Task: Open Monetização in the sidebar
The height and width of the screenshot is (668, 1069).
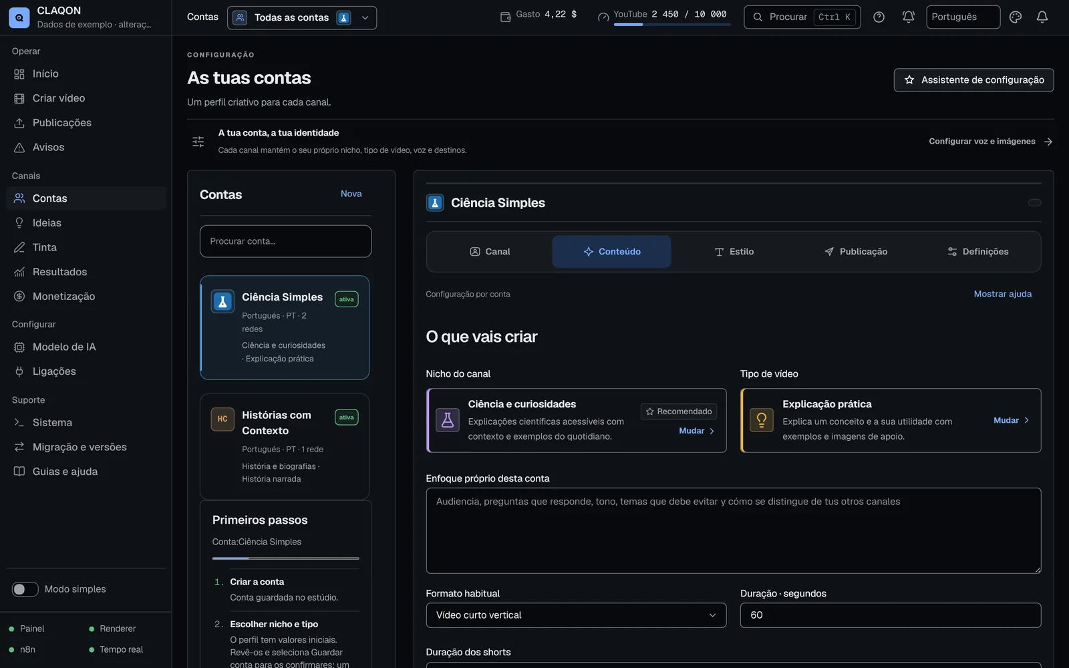Action: 86,296
